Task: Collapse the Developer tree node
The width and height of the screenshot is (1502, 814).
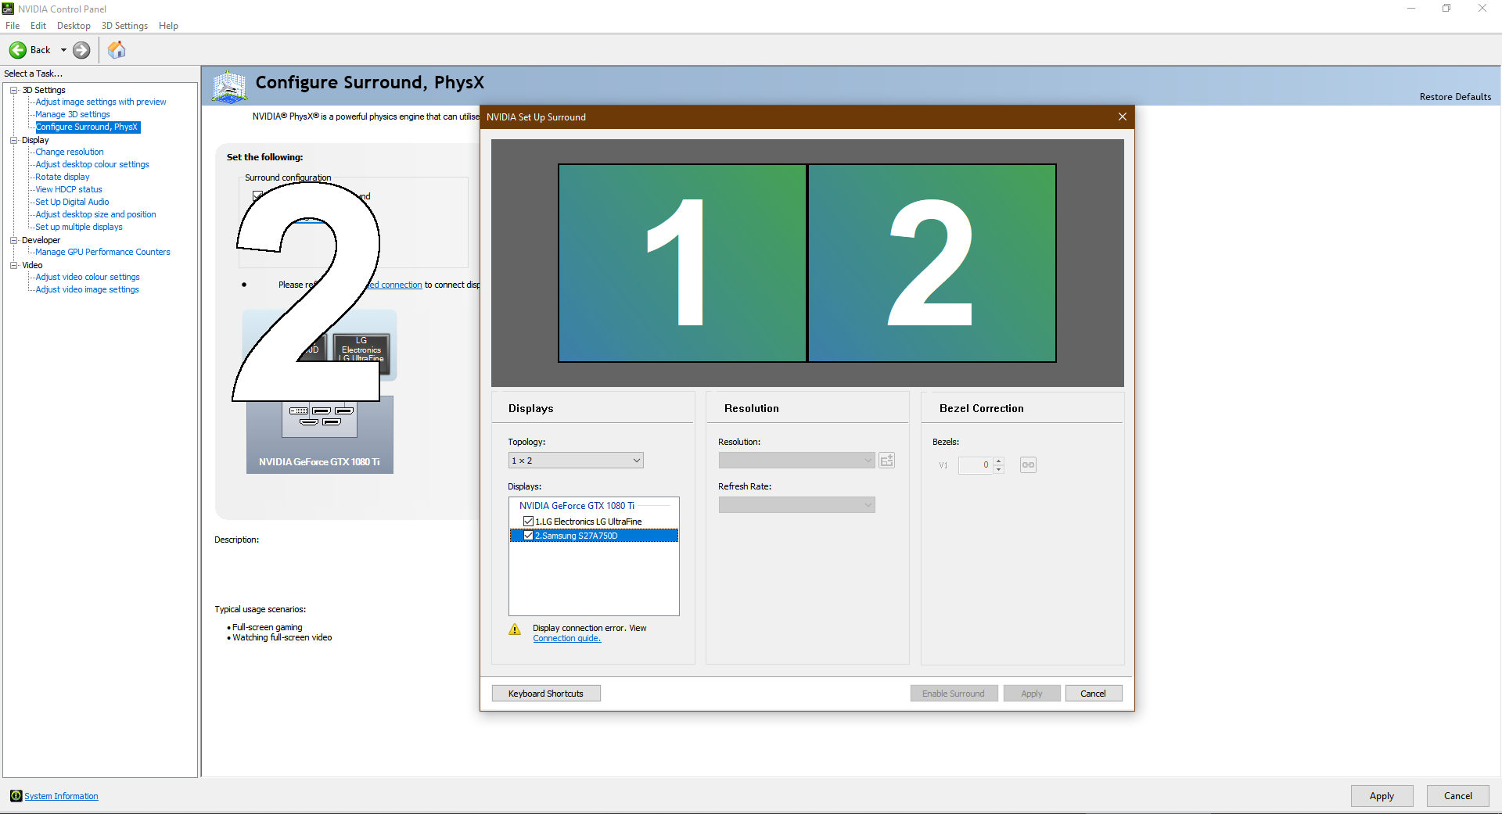Action: pyautogui.click(x=13, y=240)
